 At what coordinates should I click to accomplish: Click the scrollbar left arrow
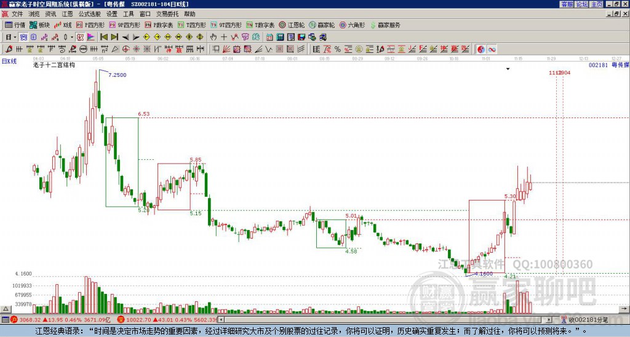coord(221,320)
